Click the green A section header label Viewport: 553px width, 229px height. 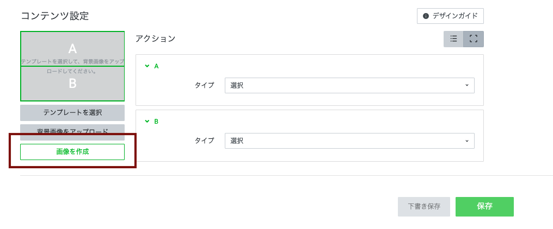156,66
